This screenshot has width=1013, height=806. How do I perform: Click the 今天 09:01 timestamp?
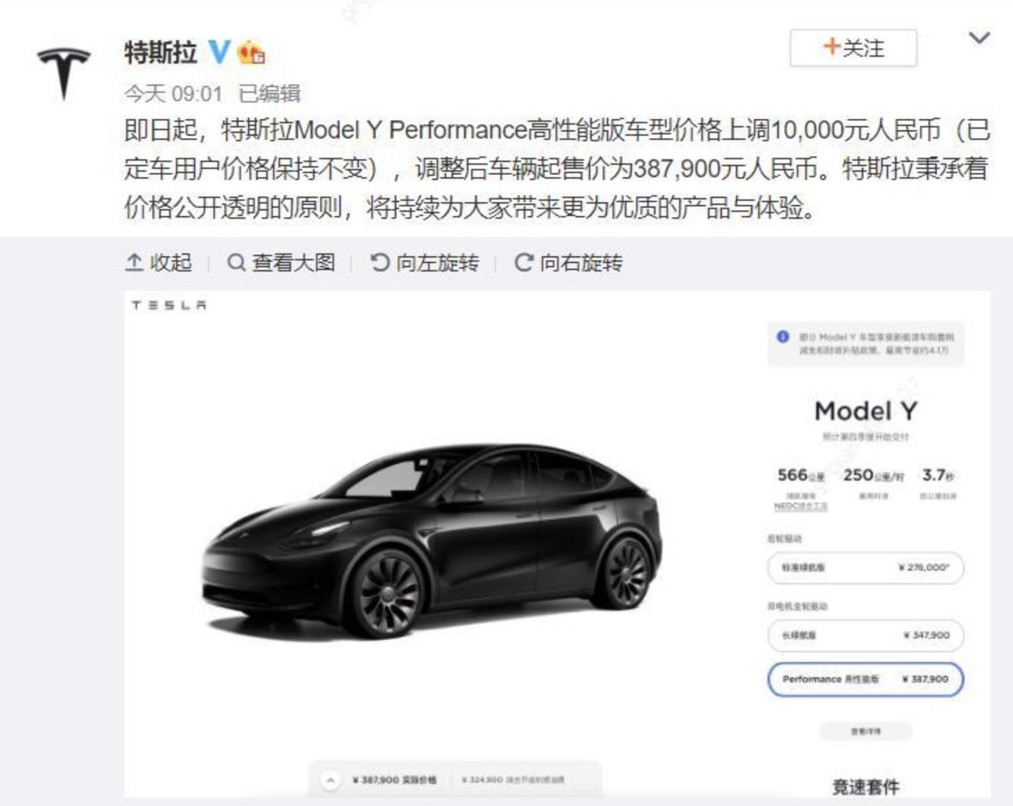pyautogui.click(x=173, y=93)
